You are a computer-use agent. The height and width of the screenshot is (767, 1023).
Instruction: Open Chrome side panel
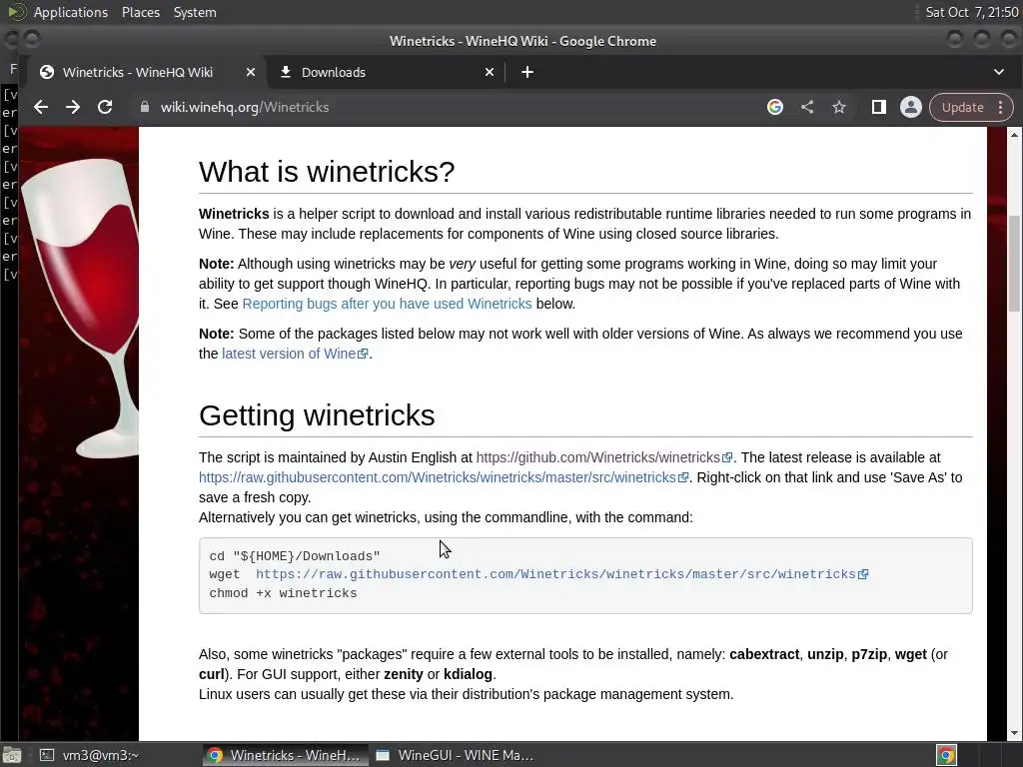[879, 107]
